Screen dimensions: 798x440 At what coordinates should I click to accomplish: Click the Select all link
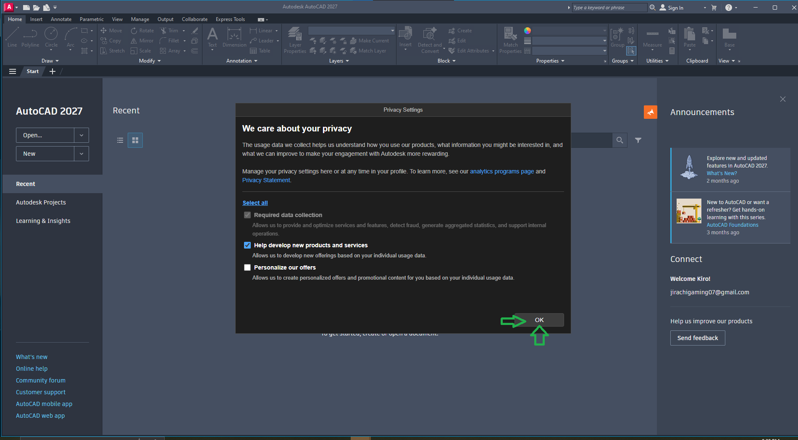(x=255, y=203)
